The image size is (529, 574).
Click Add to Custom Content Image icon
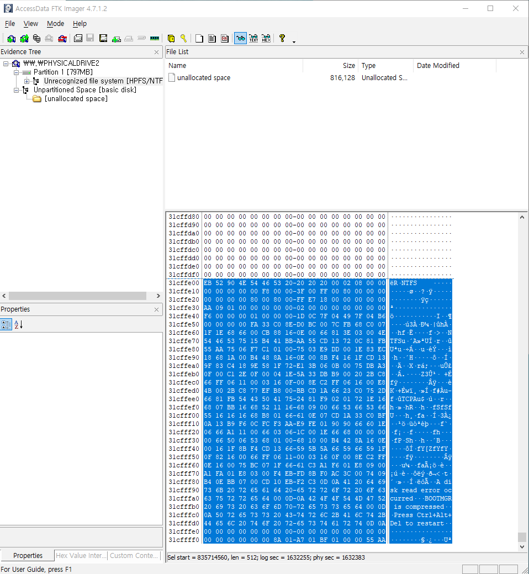coord(117,38)
